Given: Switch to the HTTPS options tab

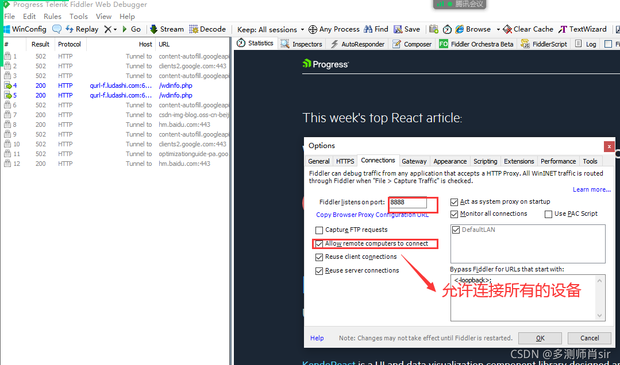Looking at the screenshot, I should pyautogui.click(x=345, y=161).
